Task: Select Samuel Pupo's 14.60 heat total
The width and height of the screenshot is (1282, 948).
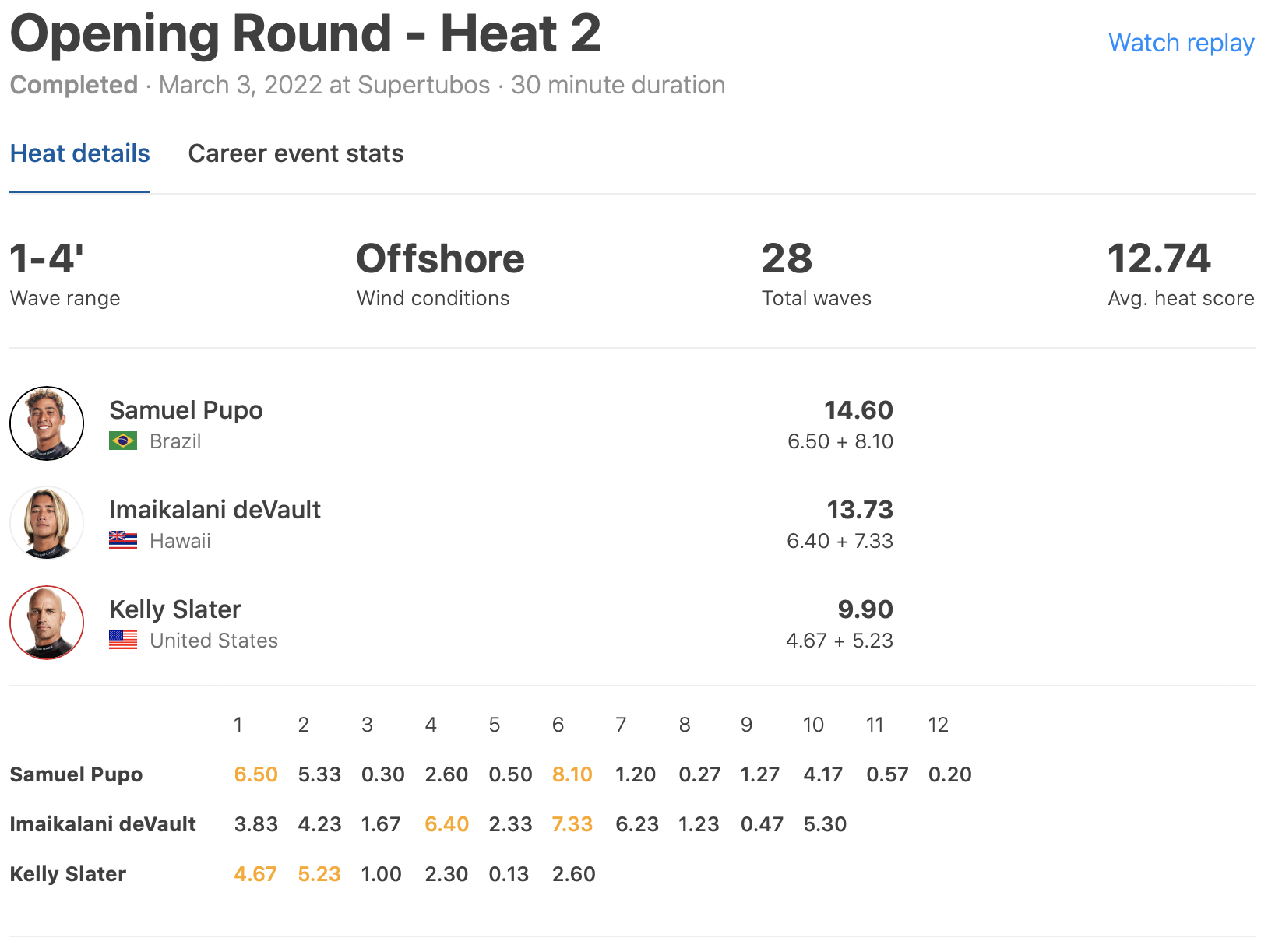Action: pyautogui.click(x=858, y=410)
